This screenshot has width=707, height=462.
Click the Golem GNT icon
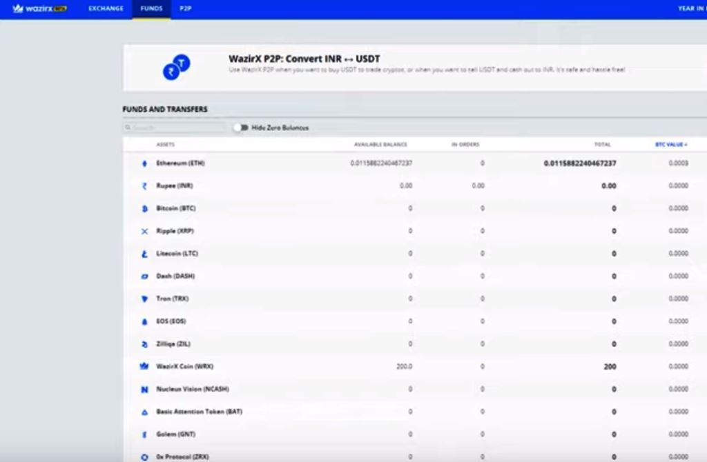[145, 434]
